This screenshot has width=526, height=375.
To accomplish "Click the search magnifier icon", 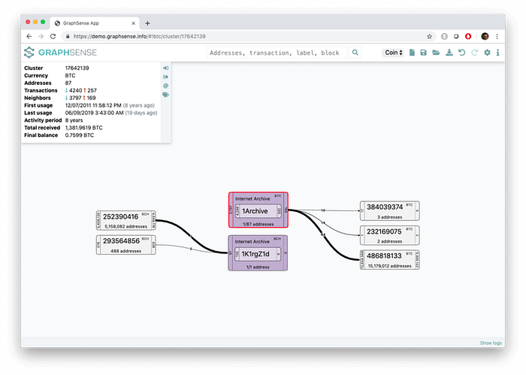I will coord(355,53).
